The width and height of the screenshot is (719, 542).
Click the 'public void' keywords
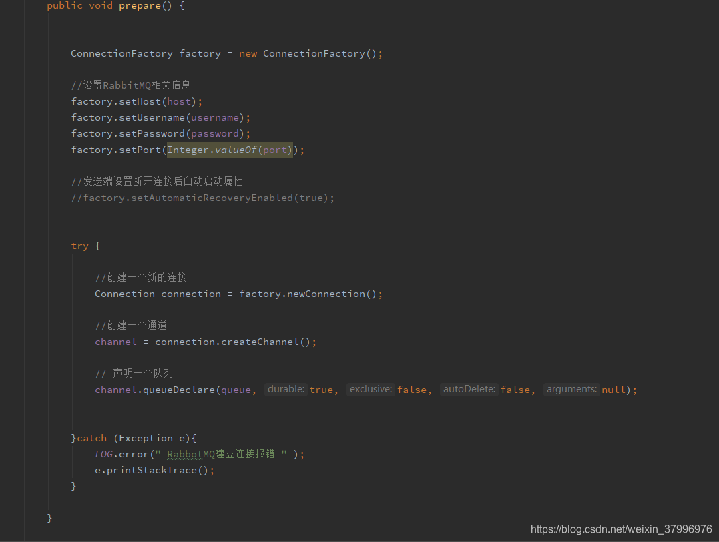point(80,6)
